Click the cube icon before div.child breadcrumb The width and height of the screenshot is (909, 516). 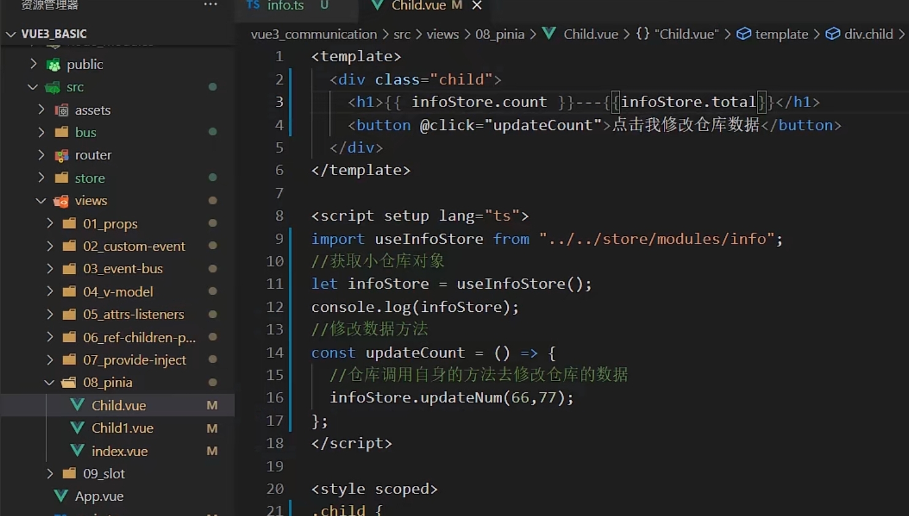click(832, 34)
